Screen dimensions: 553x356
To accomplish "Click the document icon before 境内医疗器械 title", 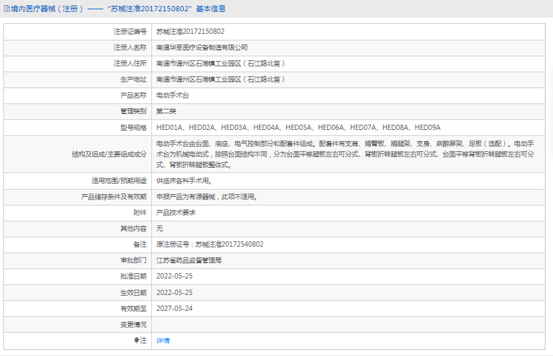I will pos(7,9).
